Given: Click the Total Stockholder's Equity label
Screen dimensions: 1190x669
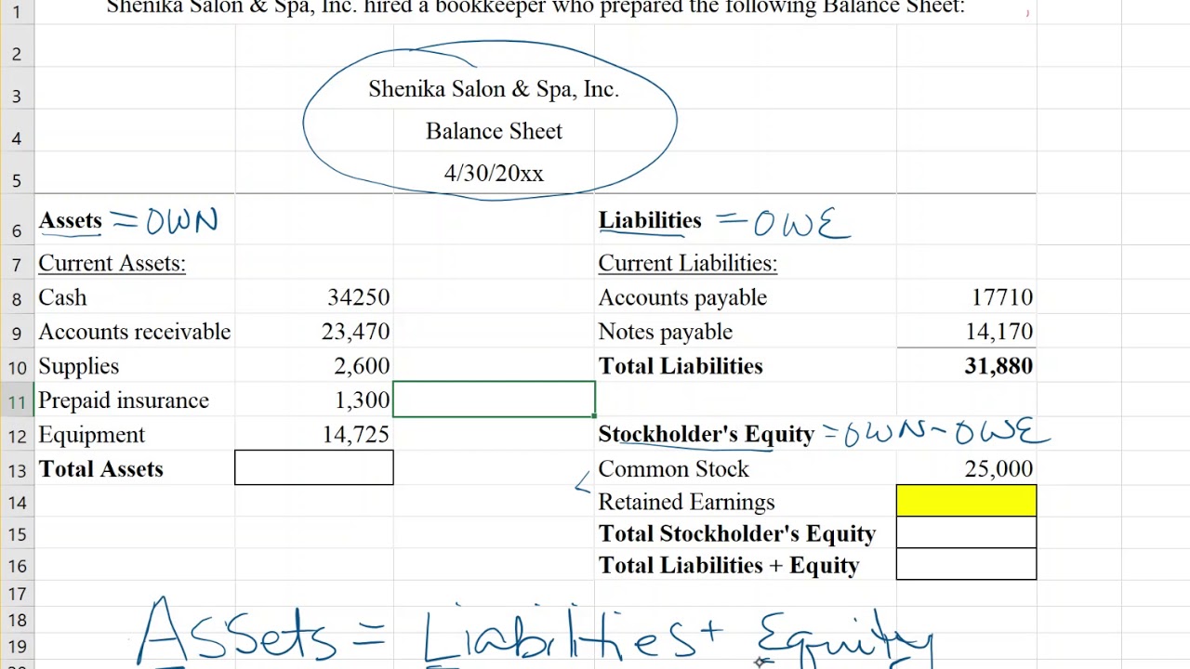Looking at the screenshot, I should pos(737,533).
